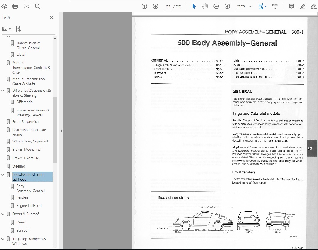Open the Doors & Sunroof bookmark
318x250 pixels.
(x=25, y=214)
